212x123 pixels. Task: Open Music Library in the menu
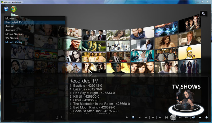[x=34, y=42]
